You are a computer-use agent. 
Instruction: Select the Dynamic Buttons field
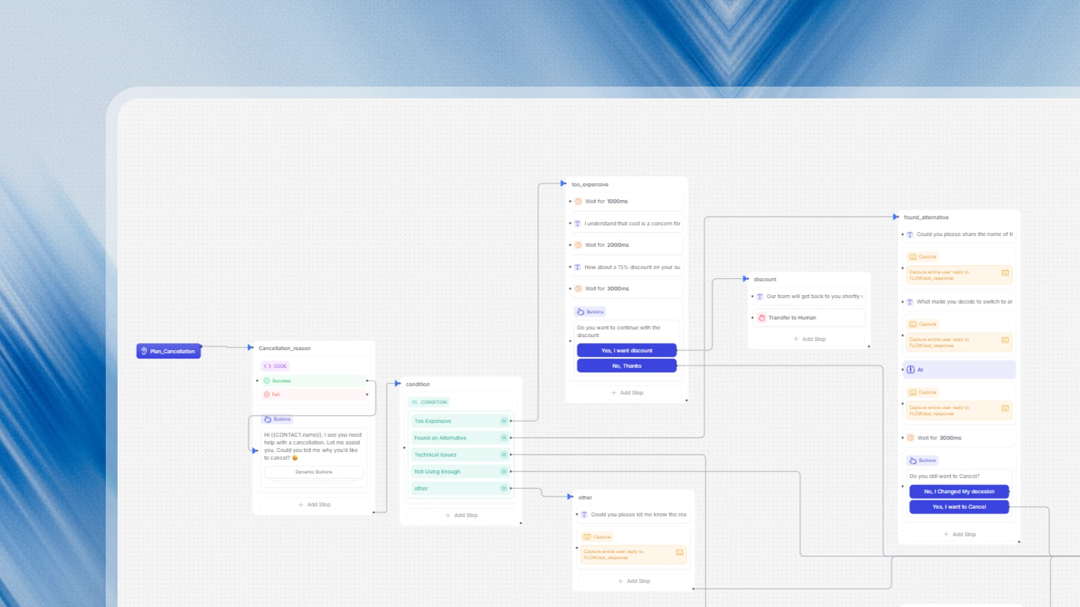[x=314, y=472]
